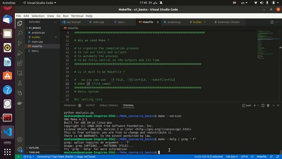The width and height of the screenshot is (282, 159).
Task: Show the DEBUG CONSOLE panel tab
Action: pos(109,106)
